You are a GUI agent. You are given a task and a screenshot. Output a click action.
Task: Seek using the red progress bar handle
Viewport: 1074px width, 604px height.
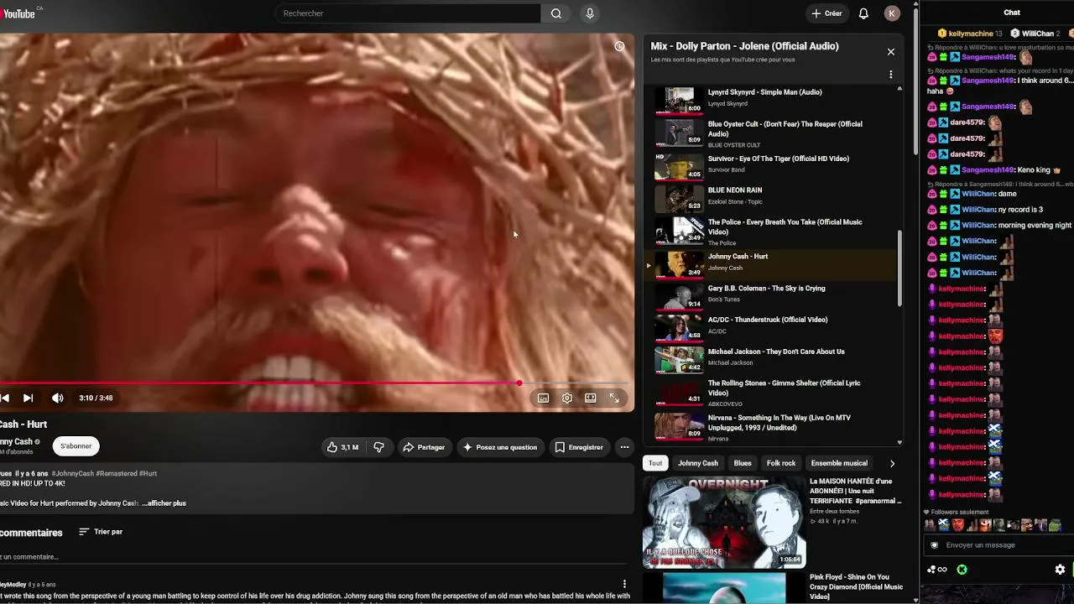click(x=519, y=383)
